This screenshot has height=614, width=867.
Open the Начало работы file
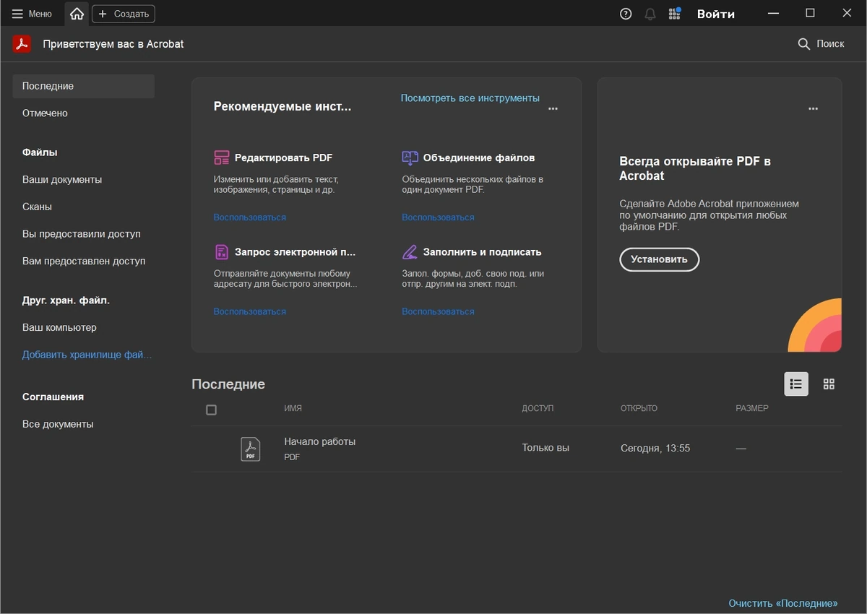(x=319, y=441)
